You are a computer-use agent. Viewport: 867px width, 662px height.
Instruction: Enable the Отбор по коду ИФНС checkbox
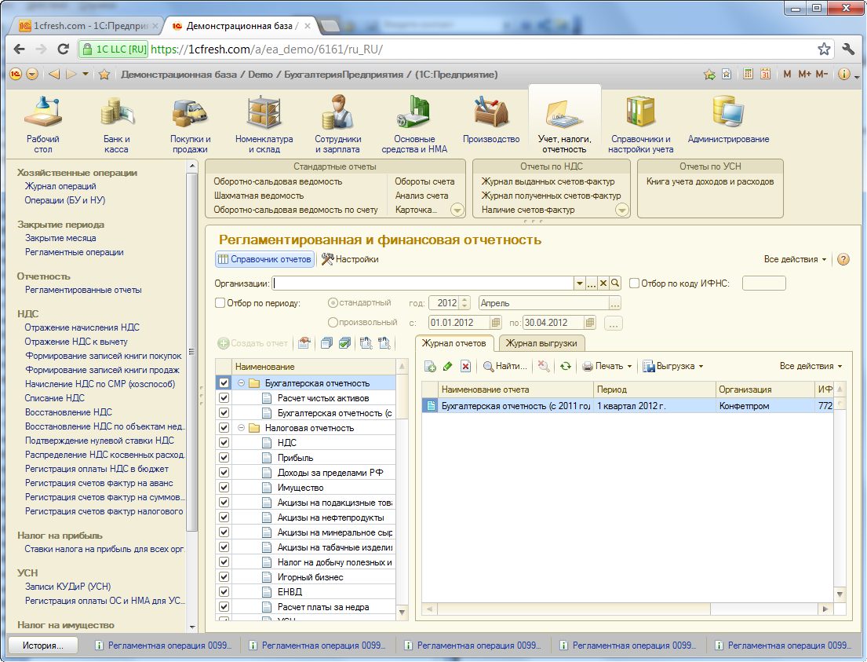pyautogui.click(x=635, y=283)
